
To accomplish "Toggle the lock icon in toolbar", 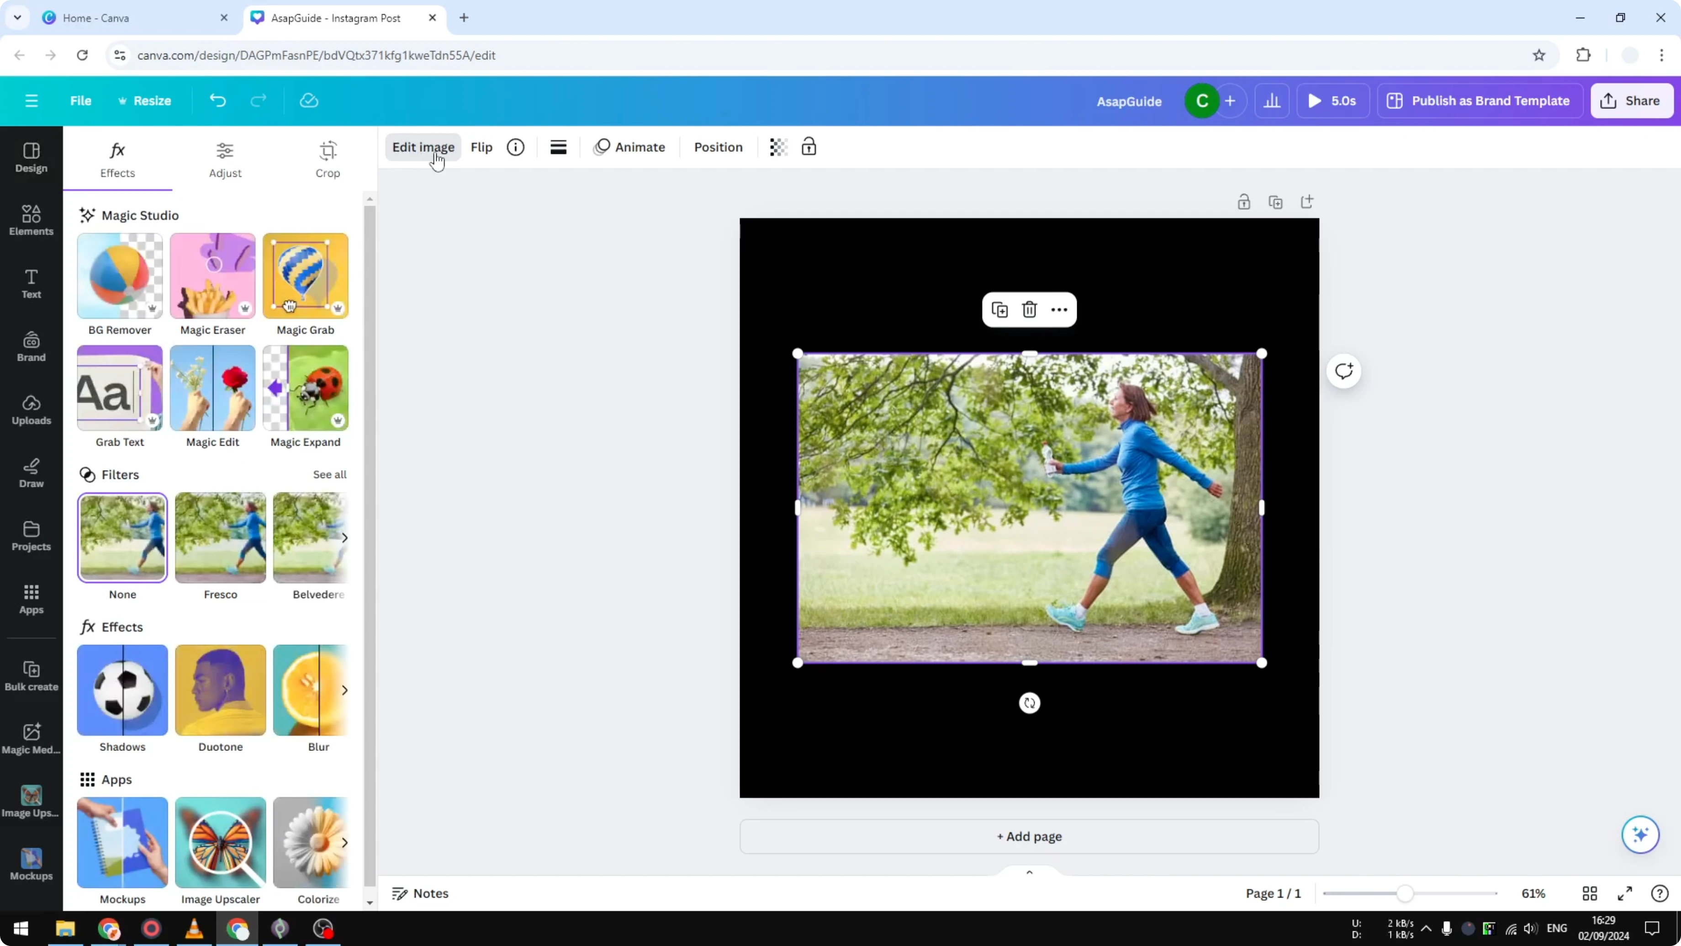I will click(x=809, y=147).
